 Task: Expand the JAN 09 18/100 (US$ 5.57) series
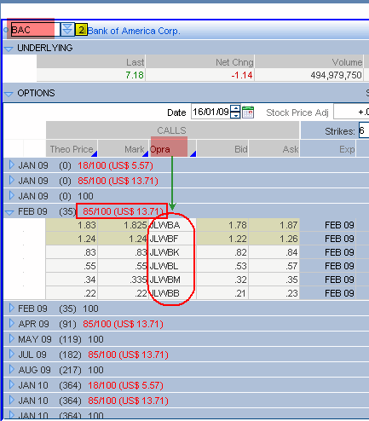[x=12, y=164]
